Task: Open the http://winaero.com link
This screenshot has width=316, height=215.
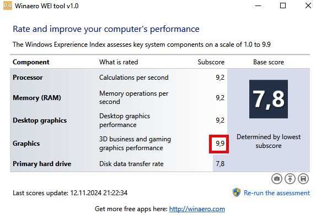Action: (197, 209)
